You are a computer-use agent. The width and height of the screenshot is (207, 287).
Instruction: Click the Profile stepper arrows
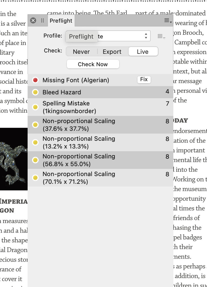[x=146, y=36]
